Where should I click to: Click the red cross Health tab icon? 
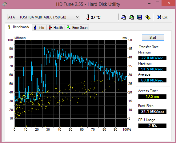(50, 27)
